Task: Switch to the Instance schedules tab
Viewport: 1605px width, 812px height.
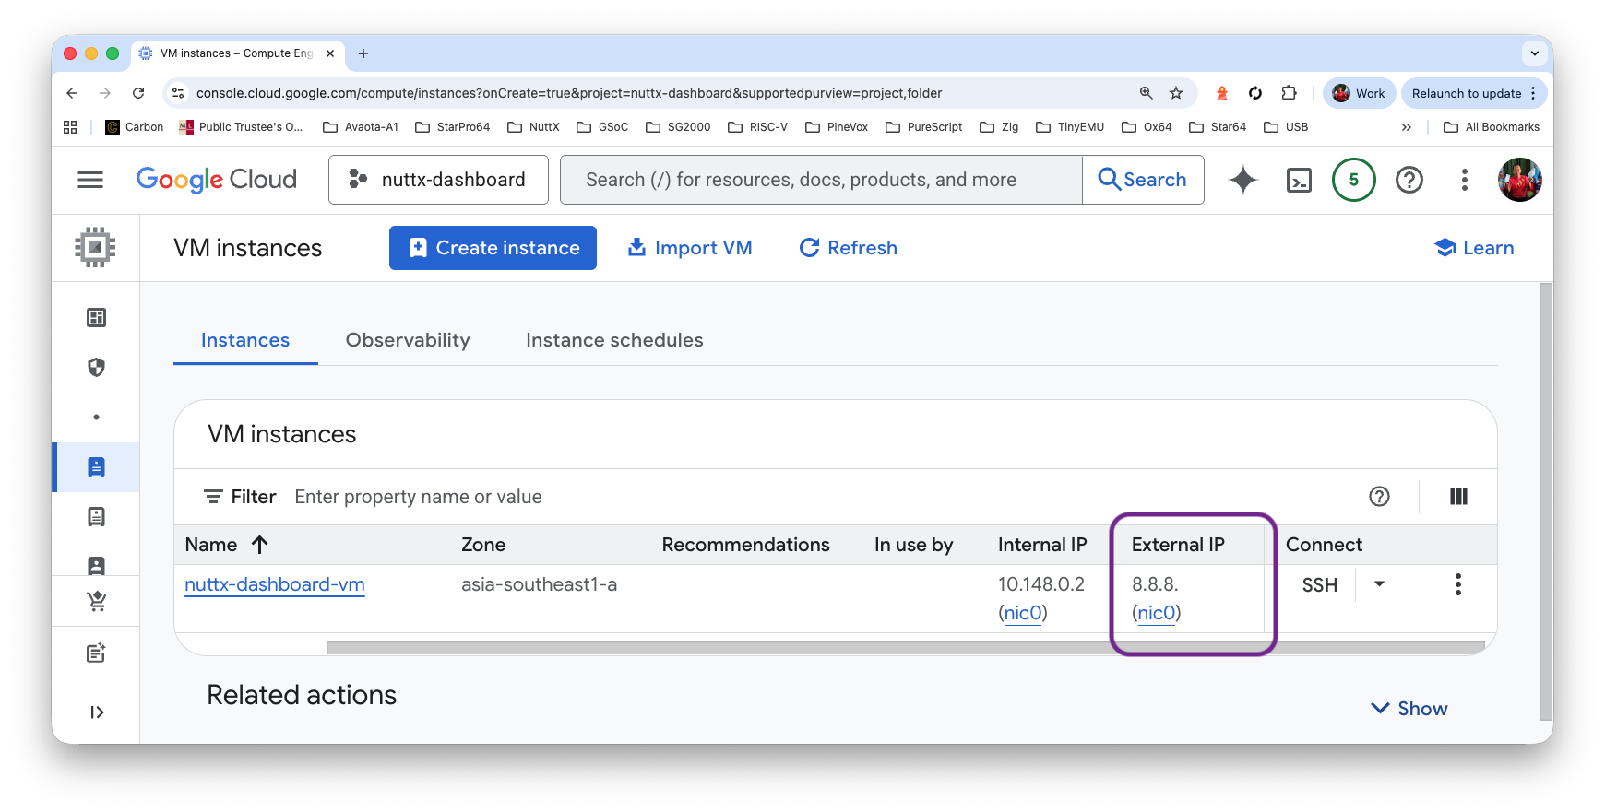Action: 614,340
